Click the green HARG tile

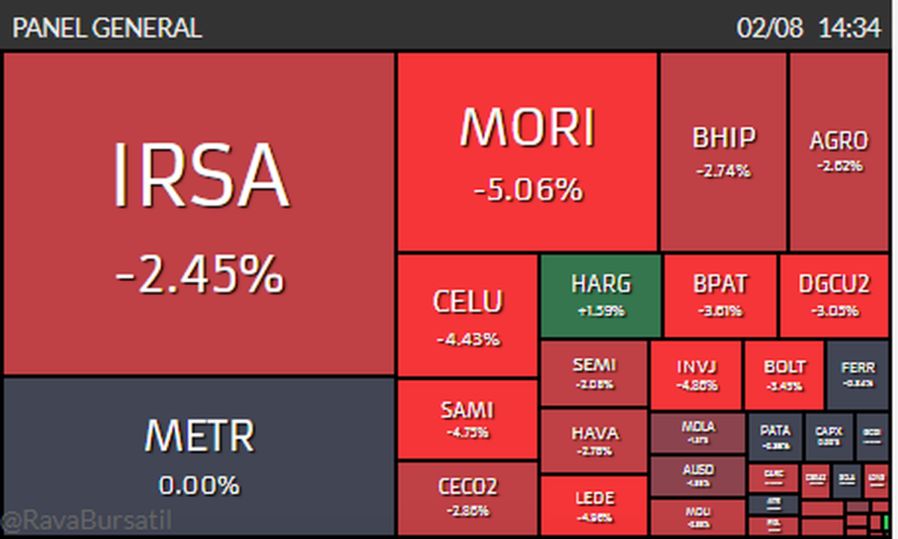click(601, 295)
